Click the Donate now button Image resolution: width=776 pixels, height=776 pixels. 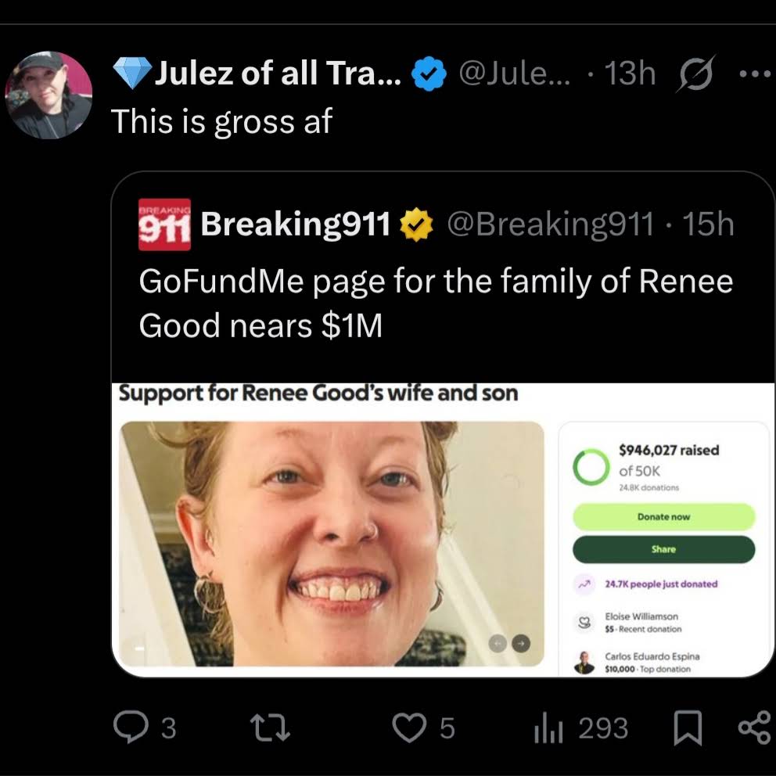tap(663, 516)
